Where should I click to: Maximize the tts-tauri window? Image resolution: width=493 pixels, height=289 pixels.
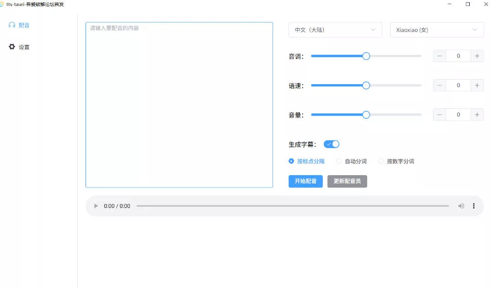(x=468, y=4)
